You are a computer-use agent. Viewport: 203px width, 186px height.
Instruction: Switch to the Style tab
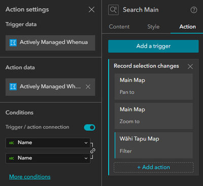point(153,26)
